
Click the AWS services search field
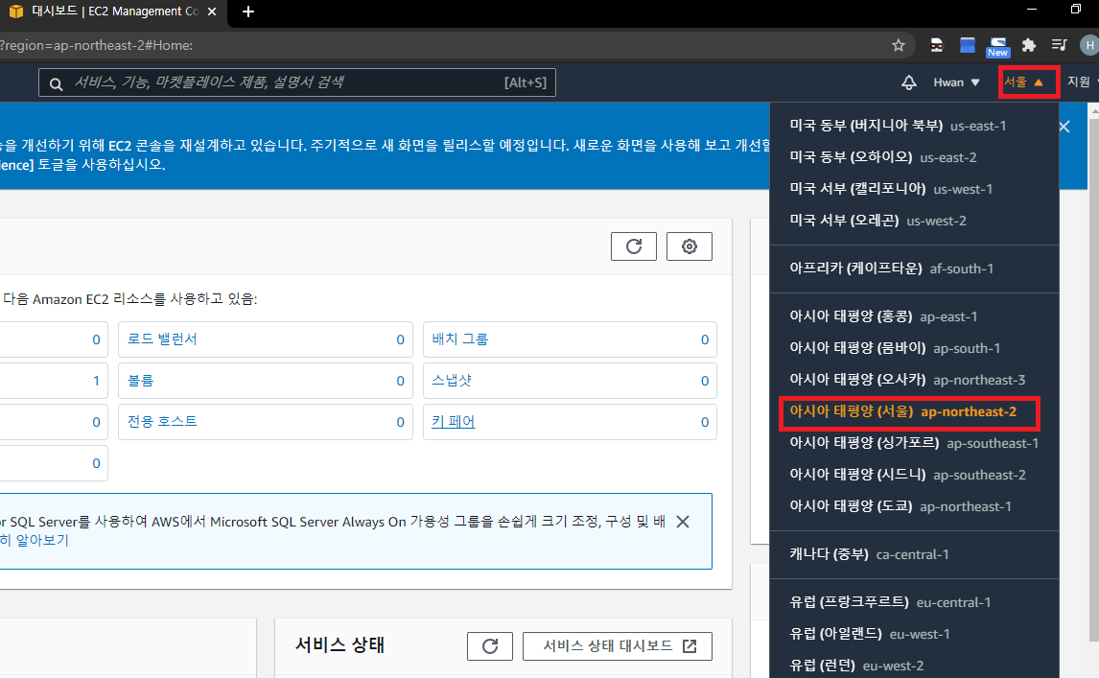point(297,82)
